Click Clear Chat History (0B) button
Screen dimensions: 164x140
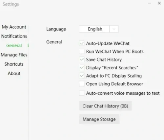coord(105,106)
